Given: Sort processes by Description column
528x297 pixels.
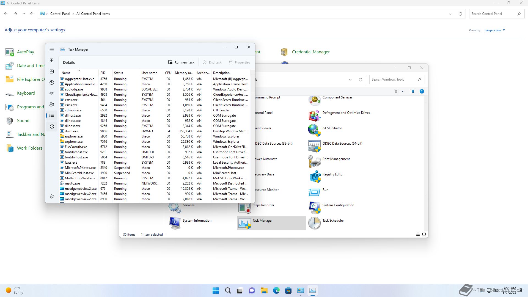Looking at the screenshot, I should pyautogui.click(x=231, y=73).
